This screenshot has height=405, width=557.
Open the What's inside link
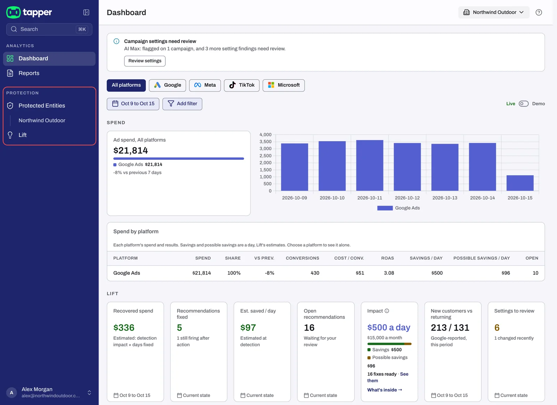385,390
